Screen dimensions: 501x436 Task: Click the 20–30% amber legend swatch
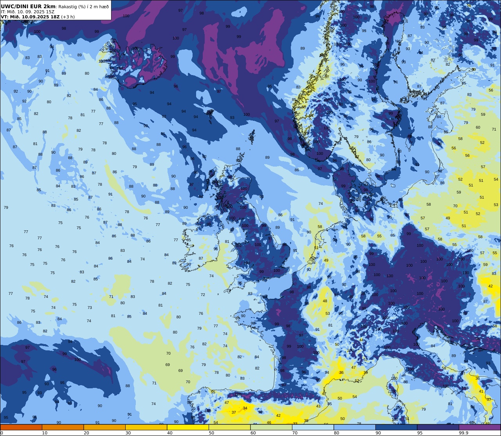(x=105, y=427)
